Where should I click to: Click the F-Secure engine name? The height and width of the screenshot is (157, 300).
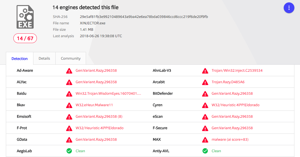point(160,128)
